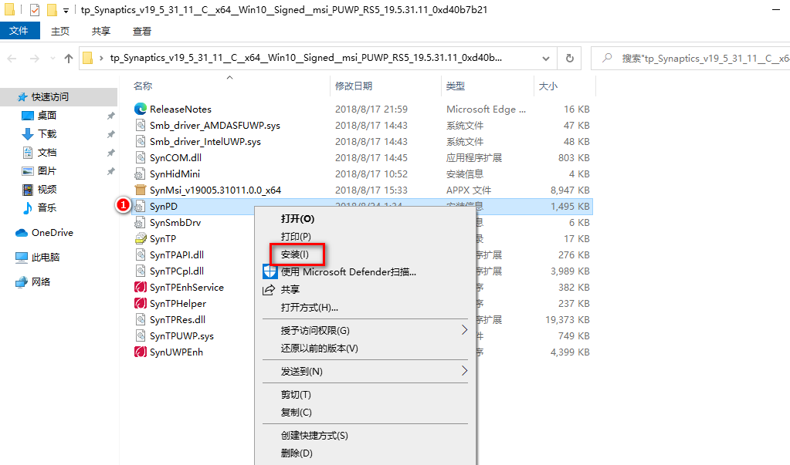
Task: Open the 查看 ribbon tab
Action: 142,31
